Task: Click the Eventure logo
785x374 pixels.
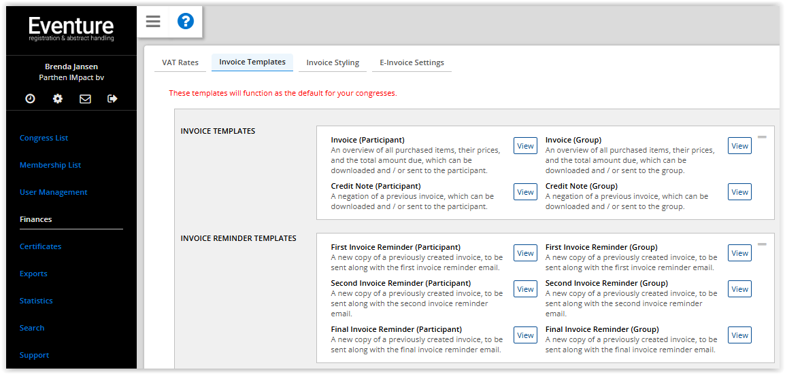Action: click(x=71, y=29)
